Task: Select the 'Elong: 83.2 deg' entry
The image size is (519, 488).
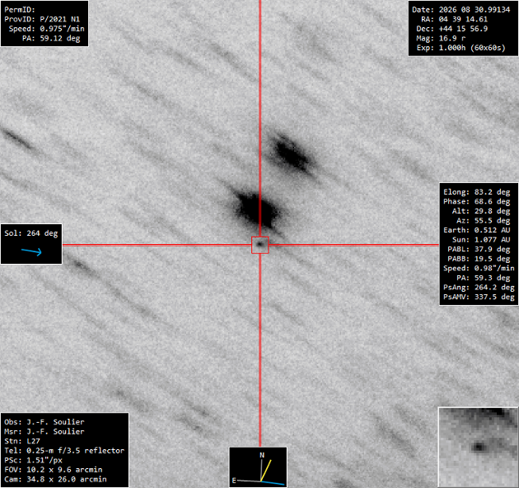Action: tap(477, 192)
